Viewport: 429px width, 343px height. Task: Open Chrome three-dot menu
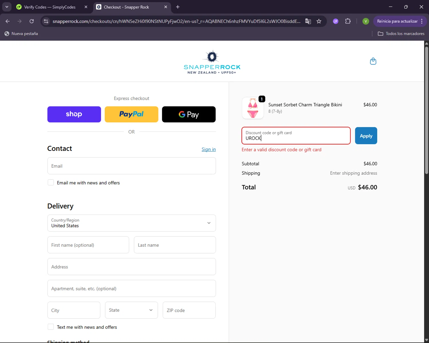422,21
